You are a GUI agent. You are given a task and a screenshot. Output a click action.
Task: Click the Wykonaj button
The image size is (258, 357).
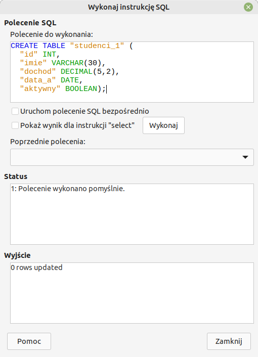[163, 125]
